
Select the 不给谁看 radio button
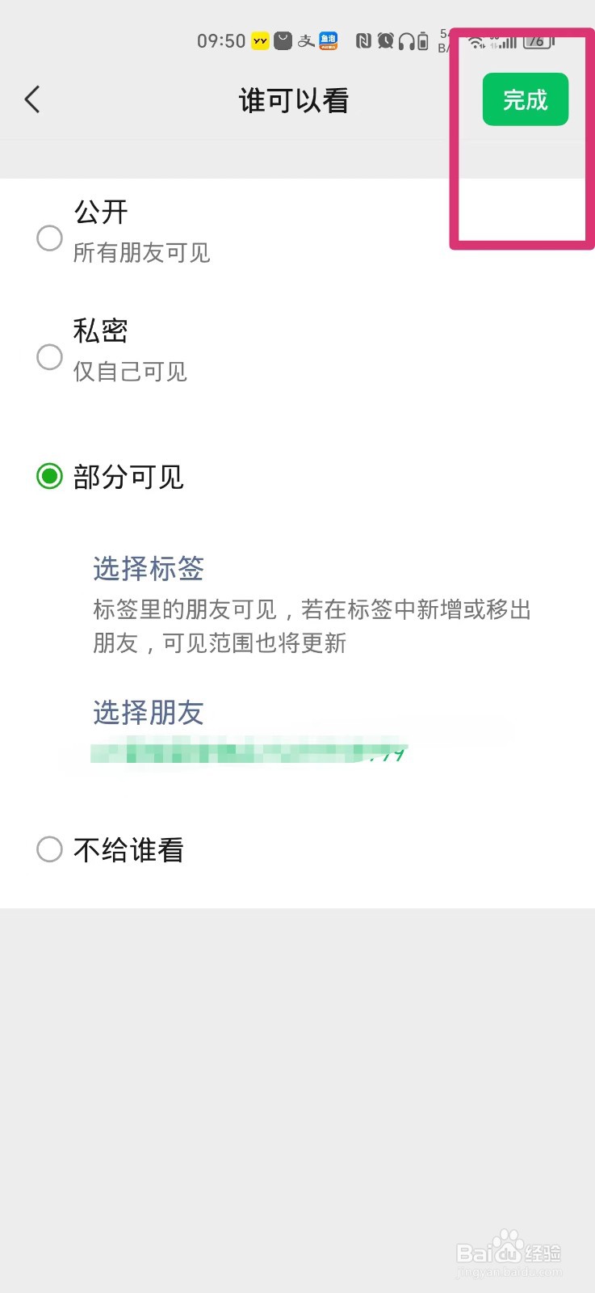pos(49,849)
